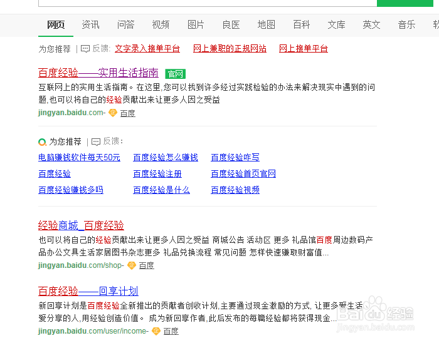Screen dimensions: 439x343
Task: Open the 良医 tab
Action: point(231,25)
